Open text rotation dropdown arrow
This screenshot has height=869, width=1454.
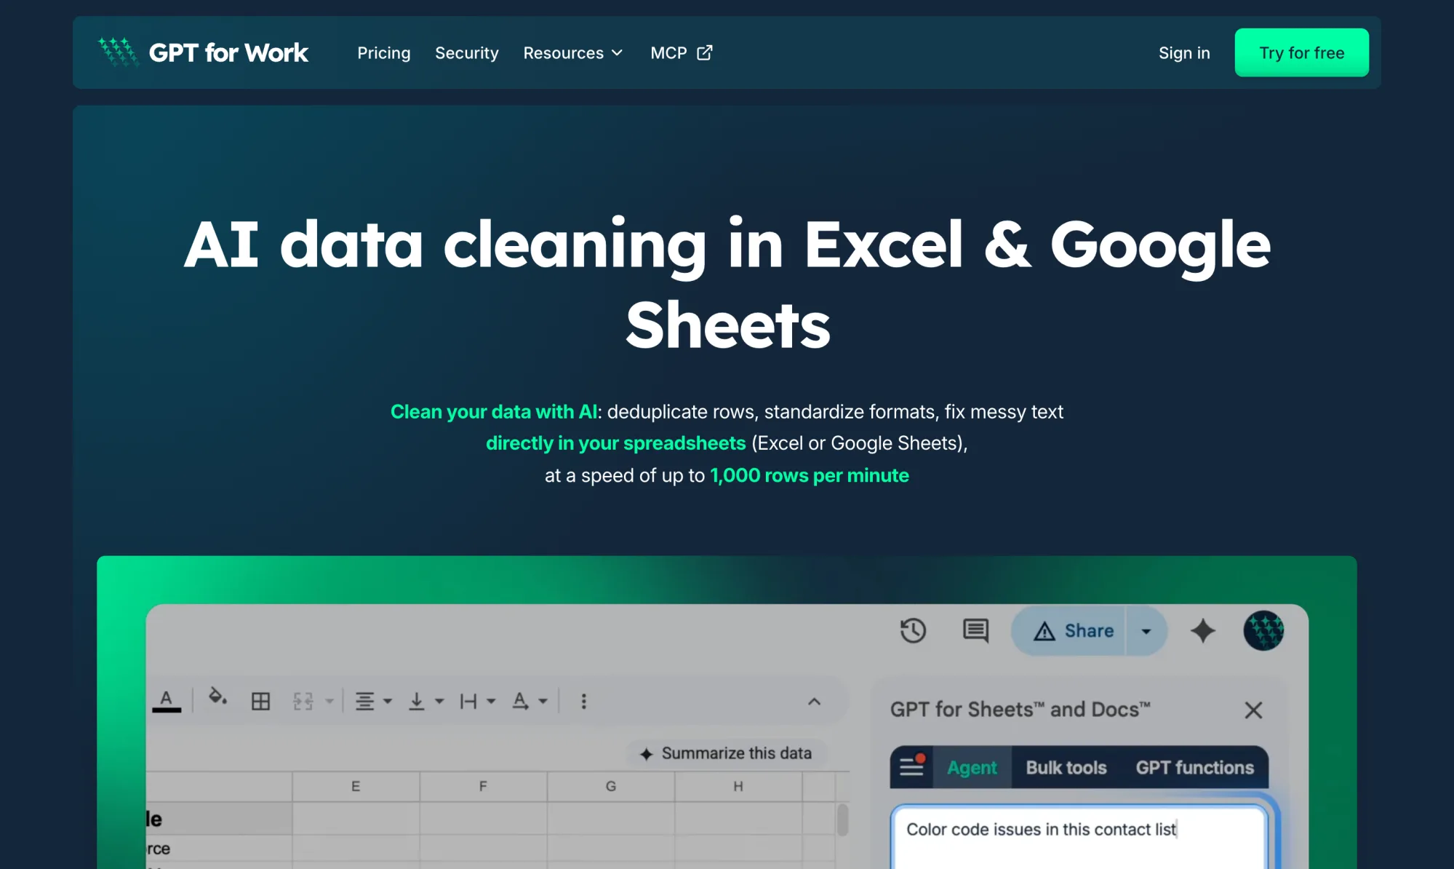(x=543, y=702)
